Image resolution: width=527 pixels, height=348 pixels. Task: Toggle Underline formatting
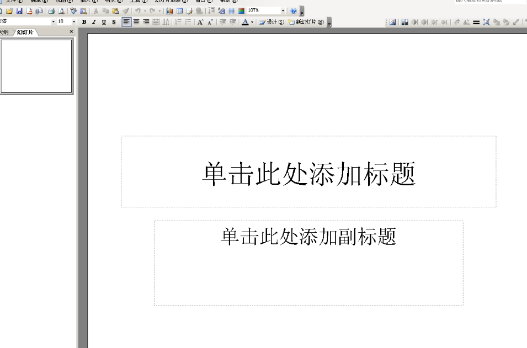tap(104, 22)
